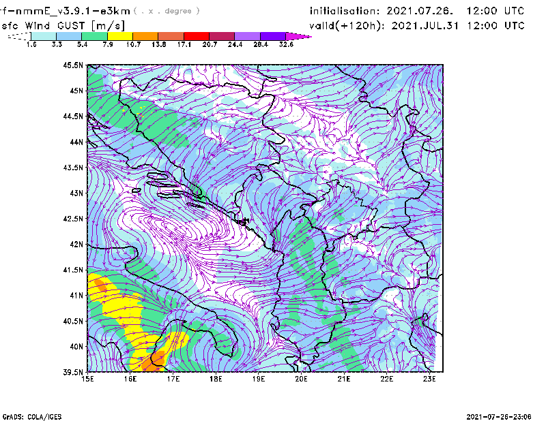Screen dimensions: 546x421
Task: Click the 43N latitude label
Action: point(76,193)
